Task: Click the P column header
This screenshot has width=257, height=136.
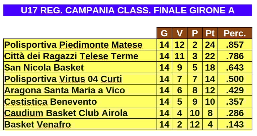Action: 195,33
